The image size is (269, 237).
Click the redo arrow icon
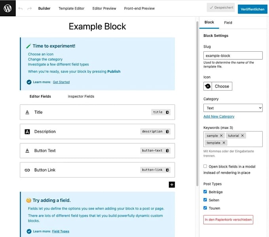pyautogui.click(x=30, y=8)
